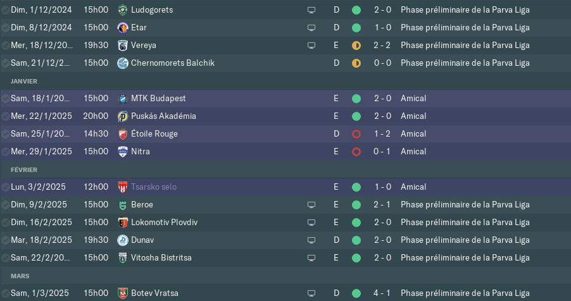This screenshot has height=301, width=571.
Task: Open the Tsarsko selo team link
Action: point(154,187)
